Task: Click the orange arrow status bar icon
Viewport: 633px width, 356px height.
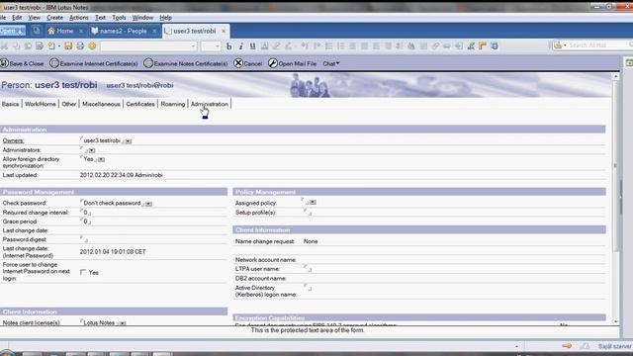Action: pos(567,346)
